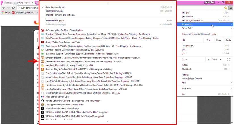Select Exit in Chrome menu
This screenshot has width=234, height=125.
click(x=205, y=94)
